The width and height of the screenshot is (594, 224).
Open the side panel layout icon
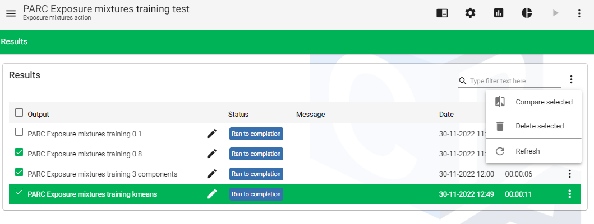442,13
